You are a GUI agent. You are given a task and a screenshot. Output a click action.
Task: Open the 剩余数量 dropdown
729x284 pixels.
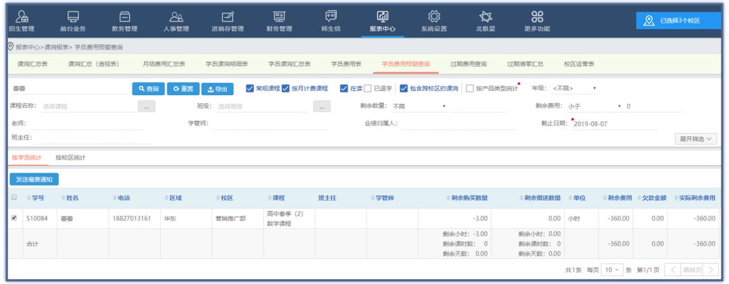[x=419, y=107]
